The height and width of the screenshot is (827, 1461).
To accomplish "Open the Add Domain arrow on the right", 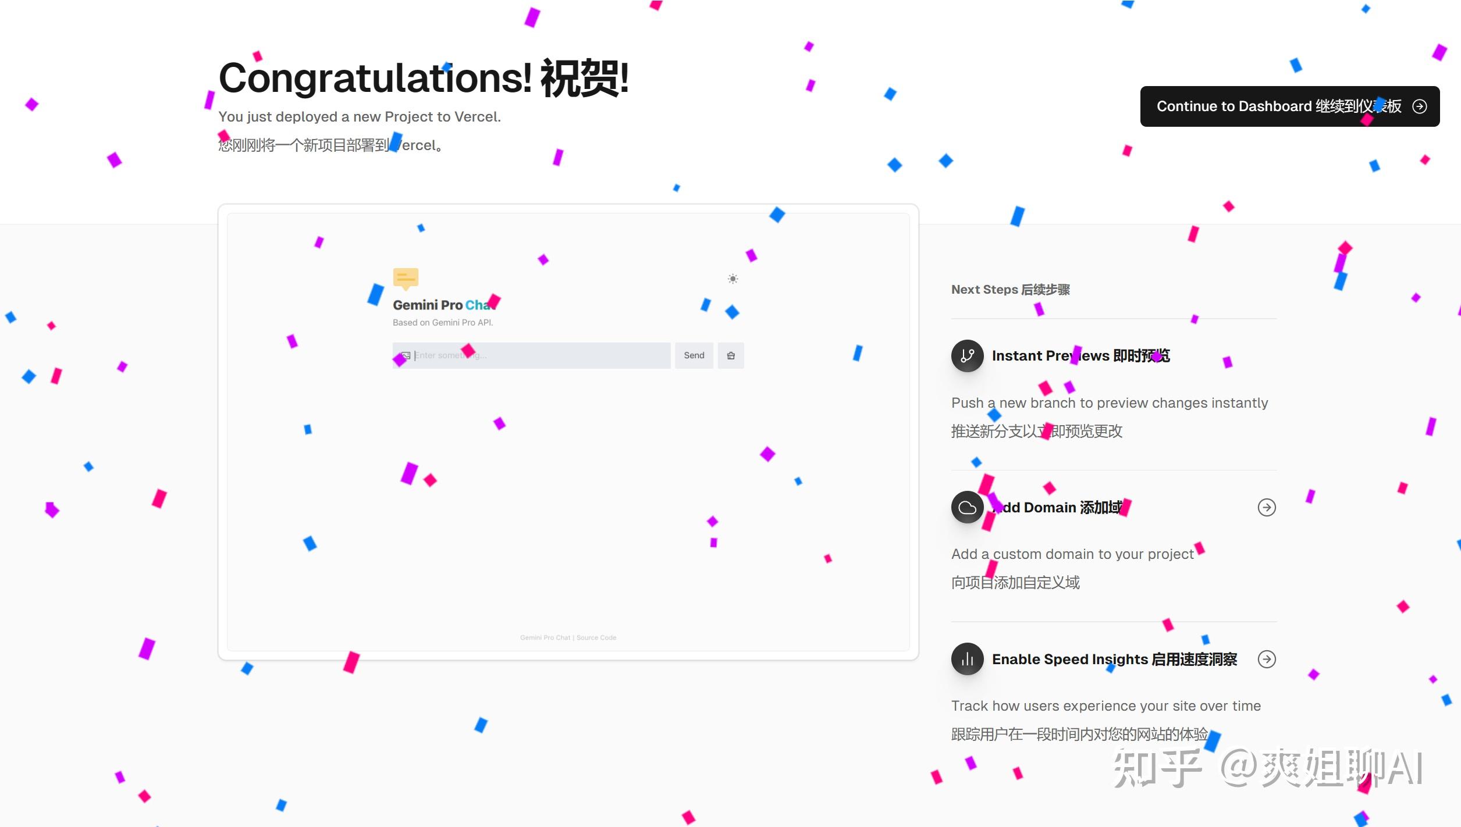I will click(x=1267, y=507).
